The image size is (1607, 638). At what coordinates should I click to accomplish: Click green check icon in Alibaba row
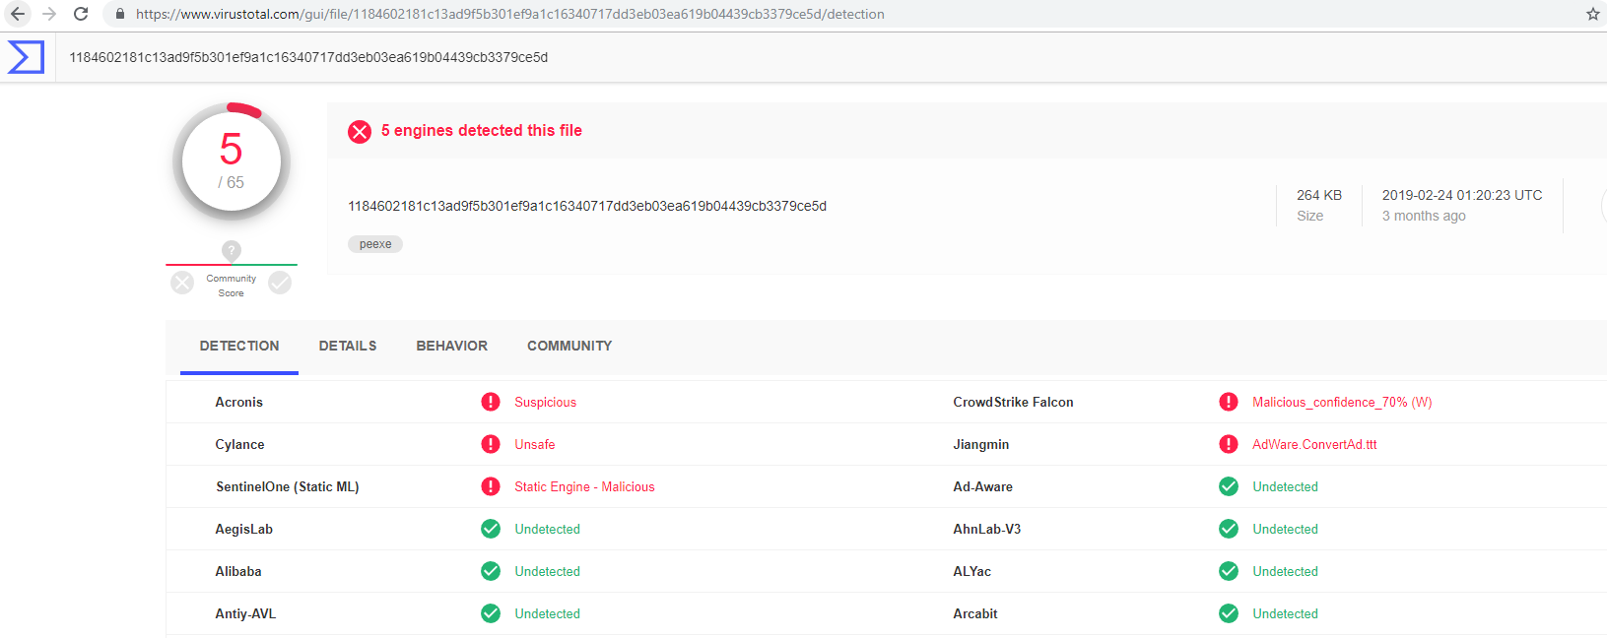click(491, 571)
